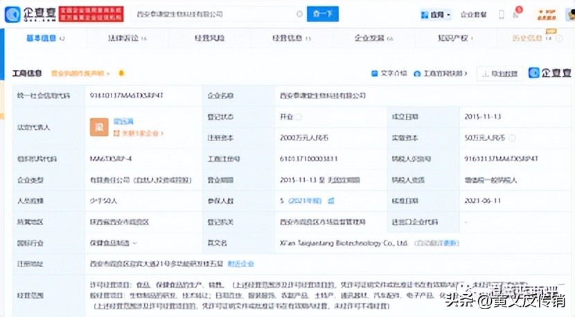Viewport: 575px width, 317px height.
Task: Expand the 保健食品制造 industry chevron
Action: [x=134, y=243]
